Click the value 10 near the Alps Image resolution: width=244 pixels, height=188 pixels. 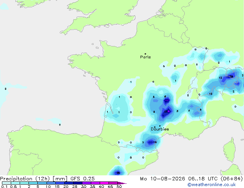point(211,94)
